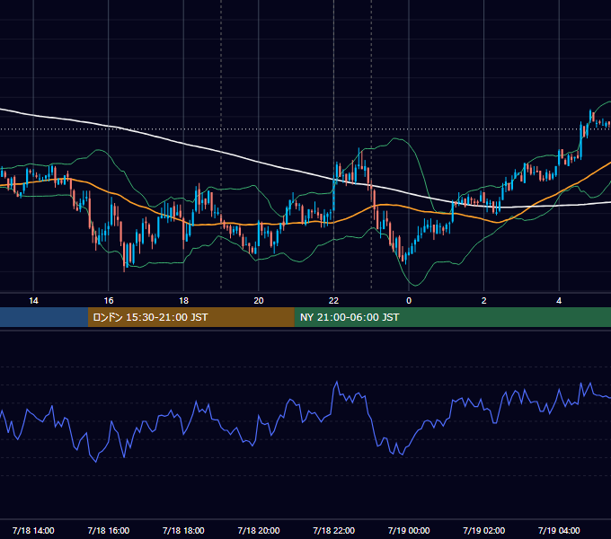The image size is (611, 539).
Task: Click the 7/19 04:00 time label
Action: 559,530
